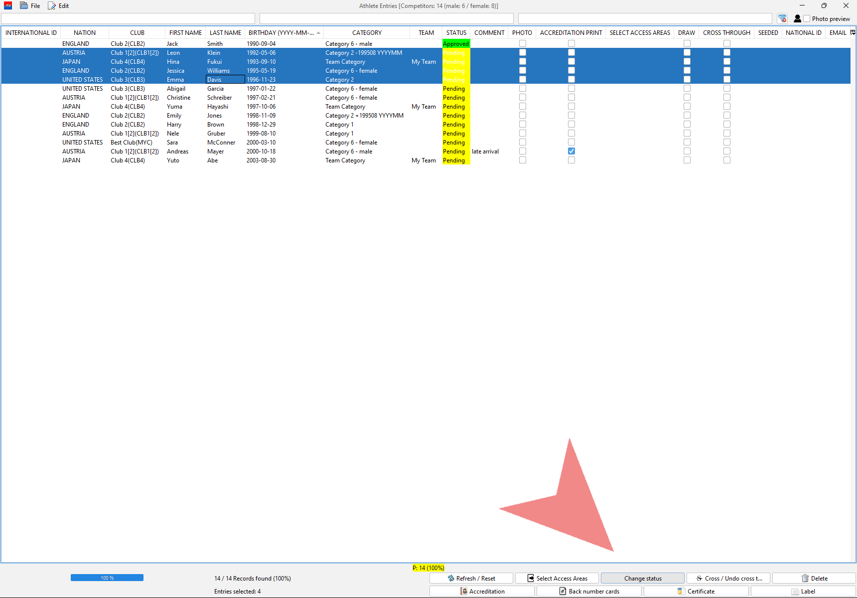Image resolution: width=857 pixels, height=598 pixels.
Task: Enable the Photo preview checkbox
Action: 807,18
